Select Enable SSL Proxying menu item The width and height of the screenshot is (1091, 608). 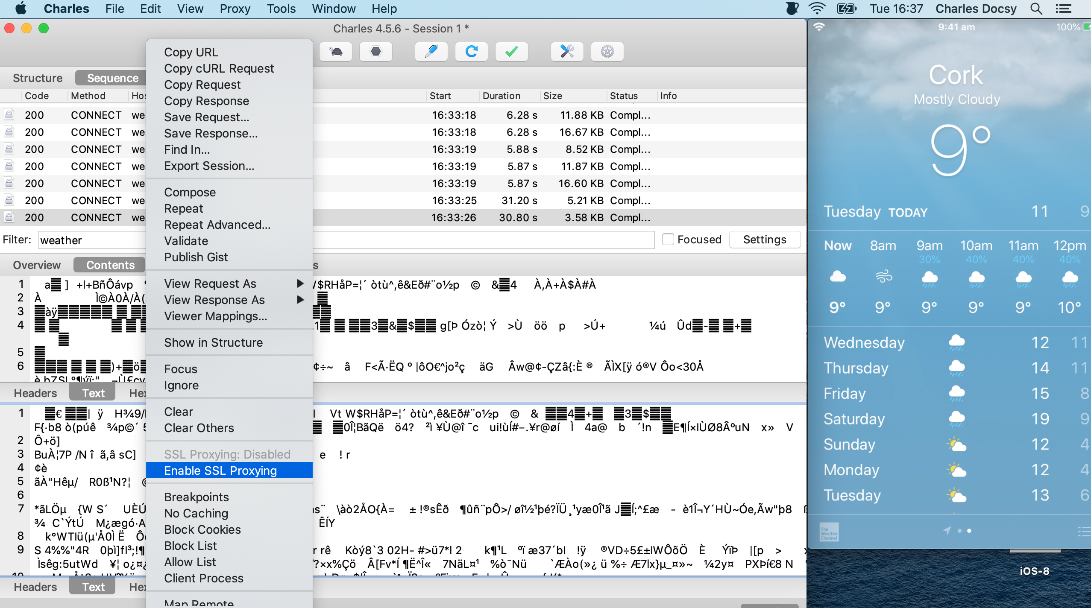click(x=220, y=471)
